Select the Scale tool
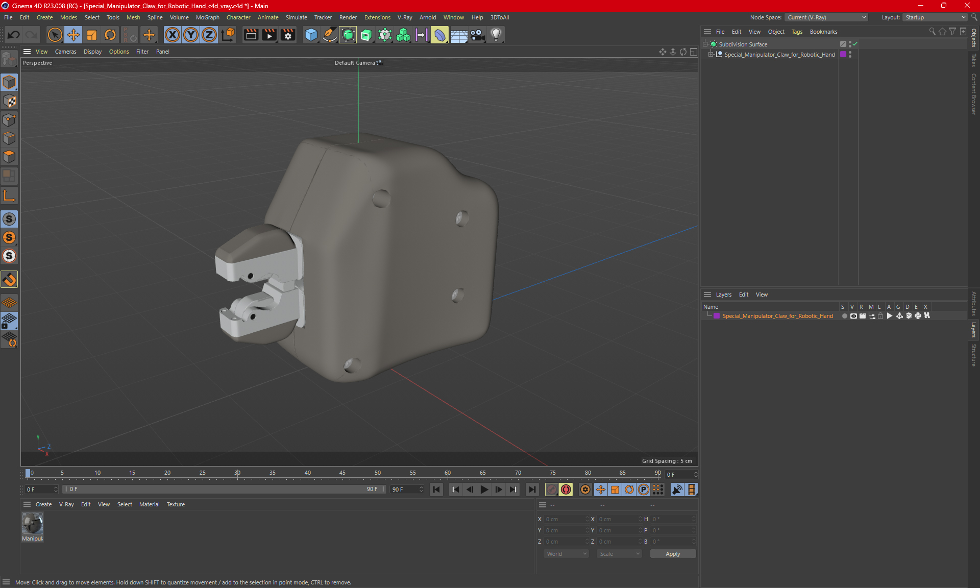Image resolution: width=980 pixels, height=588 pixels. tap(92, 35)
